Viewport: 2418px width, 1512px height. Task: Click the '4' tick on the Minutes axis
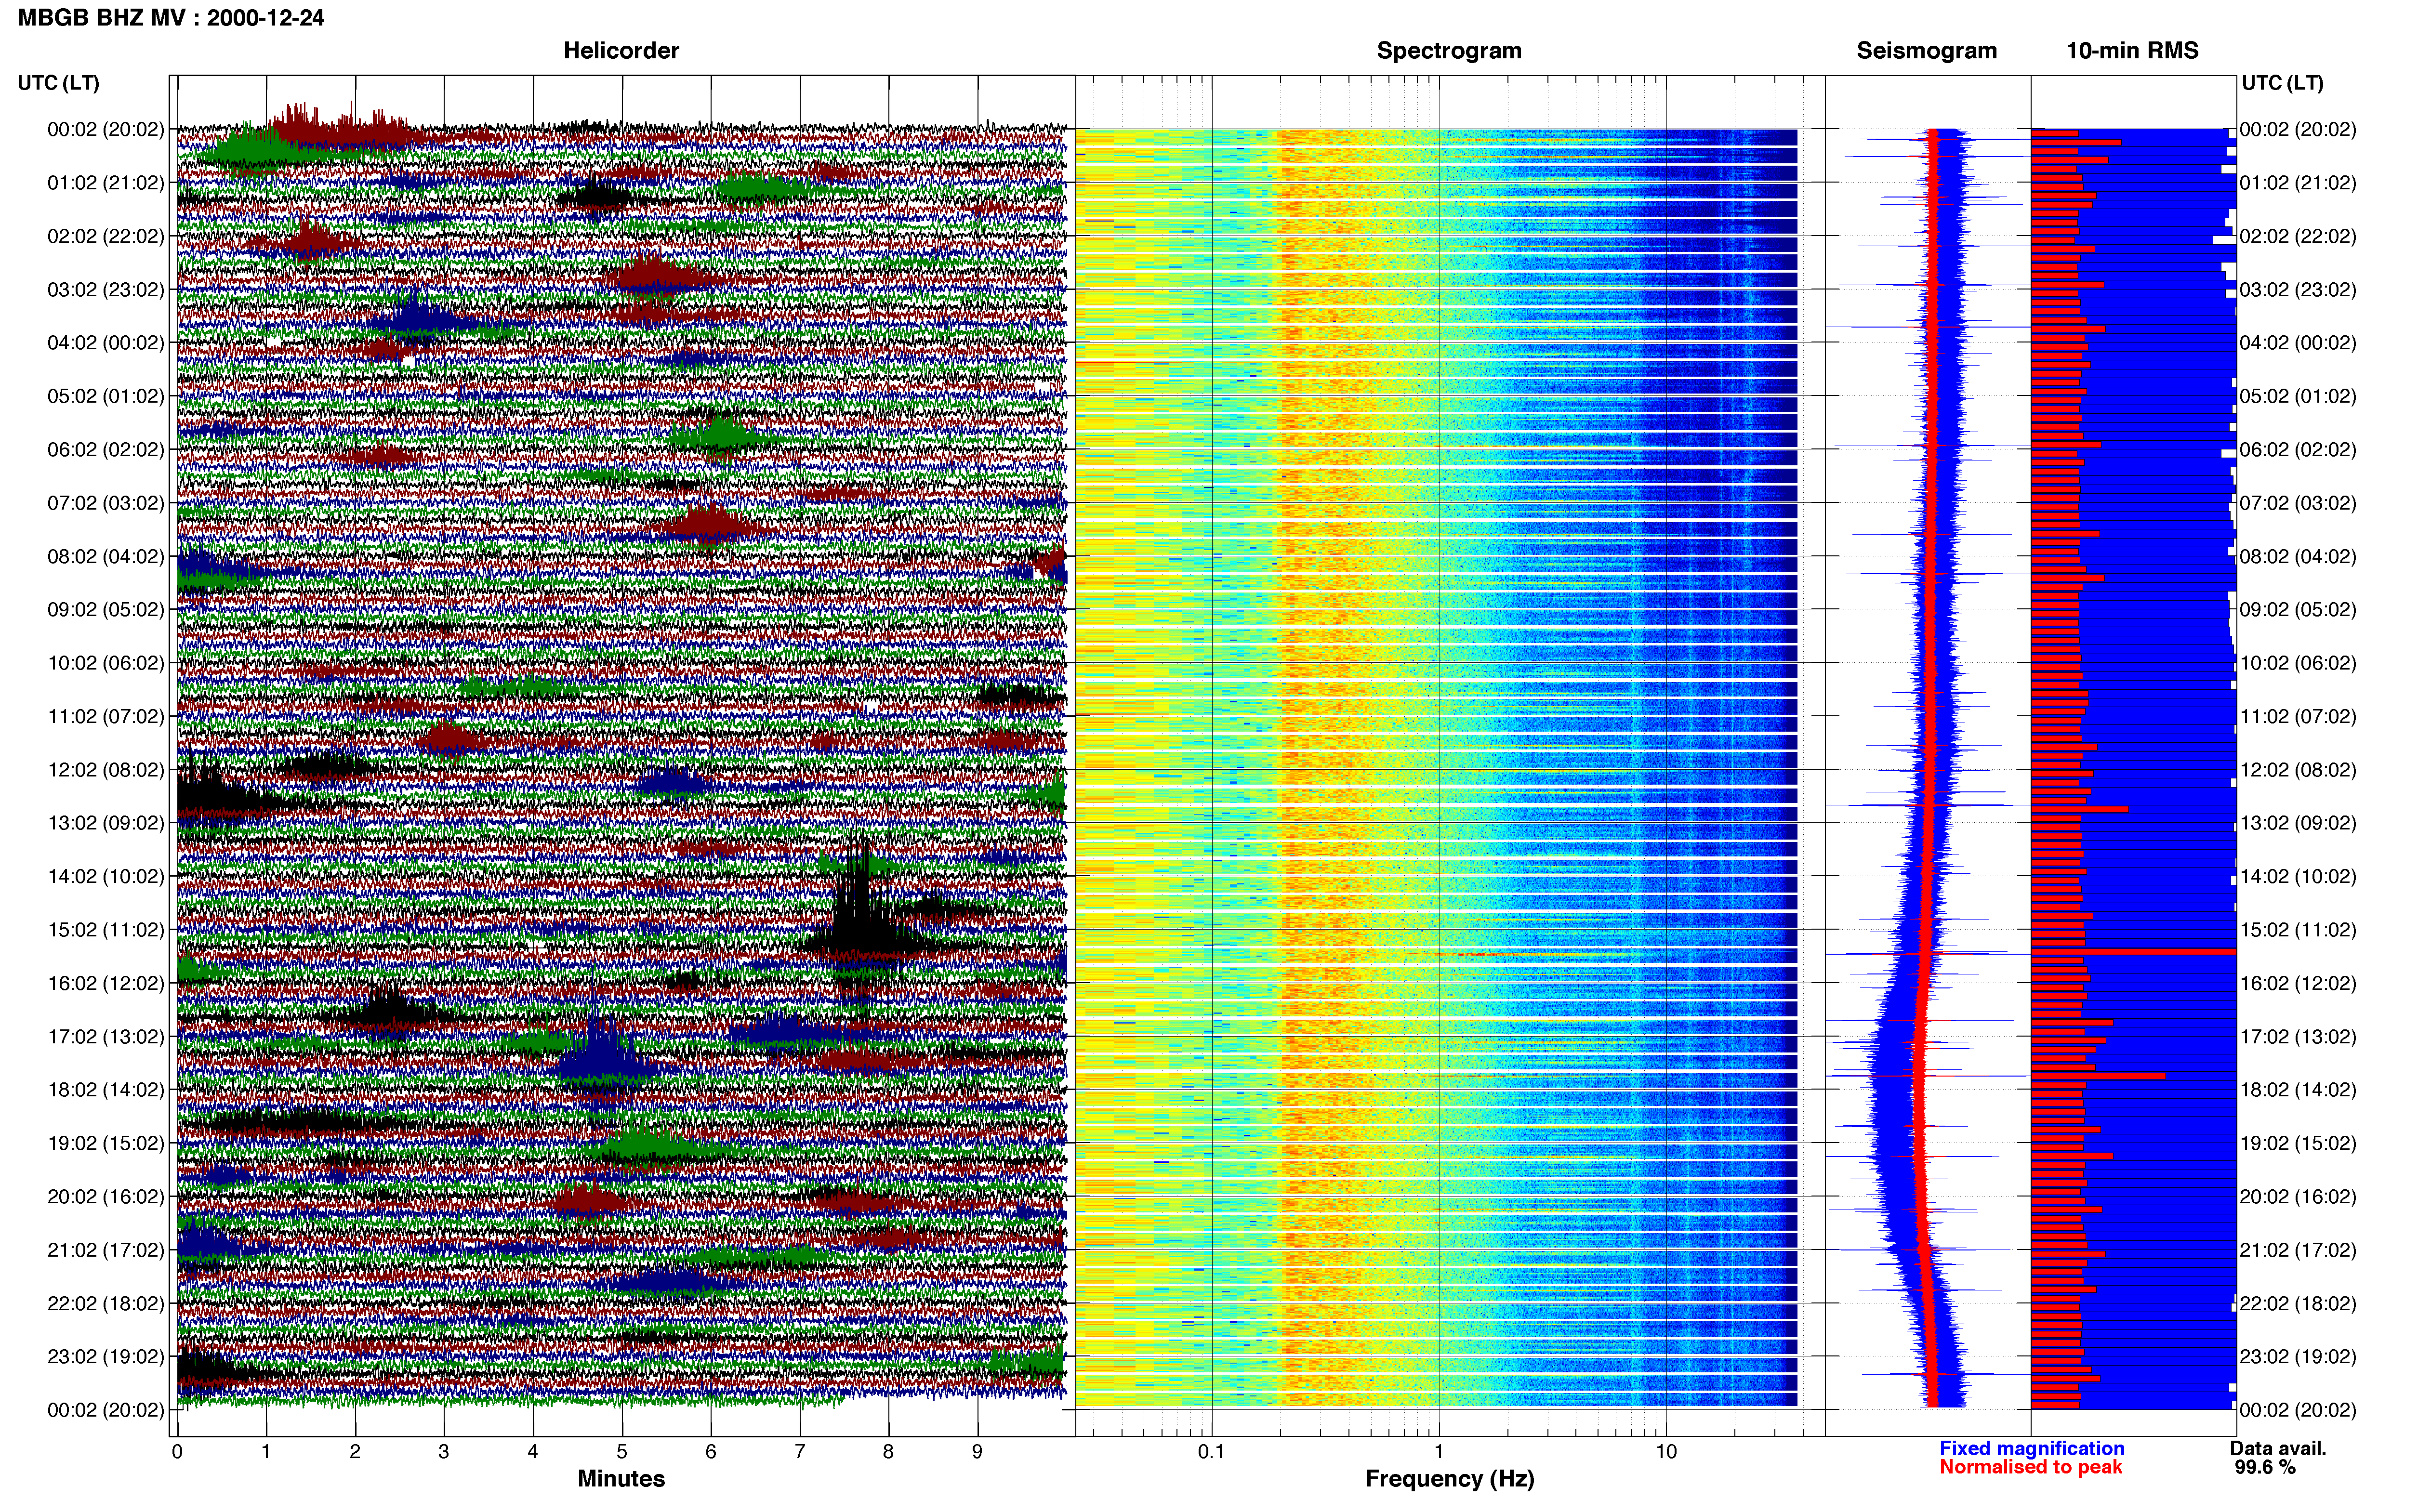(x=533, y=1451)
